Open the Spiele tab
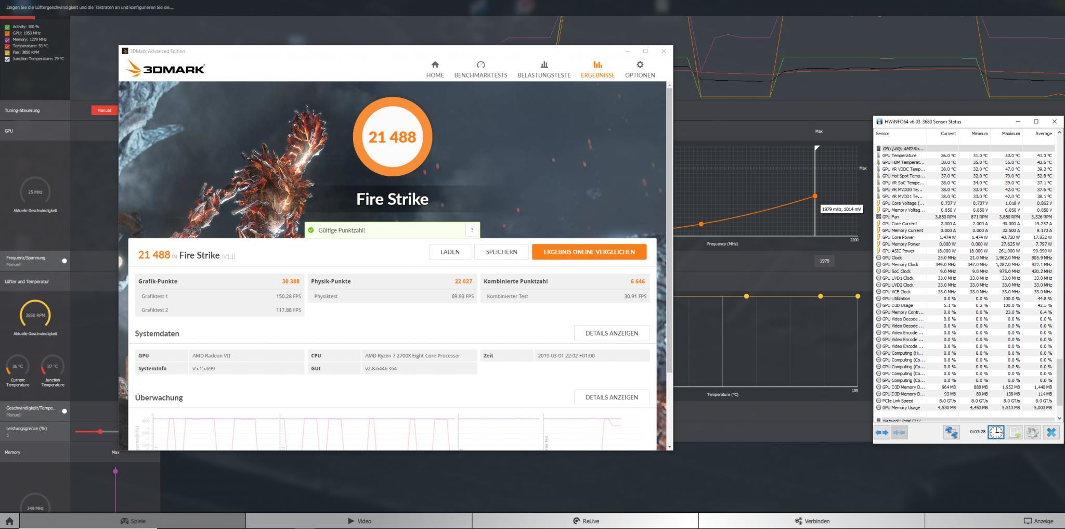 133,521
